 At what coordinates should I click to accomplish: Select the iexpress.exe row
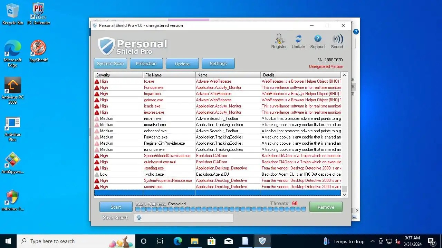pos(218,112)
